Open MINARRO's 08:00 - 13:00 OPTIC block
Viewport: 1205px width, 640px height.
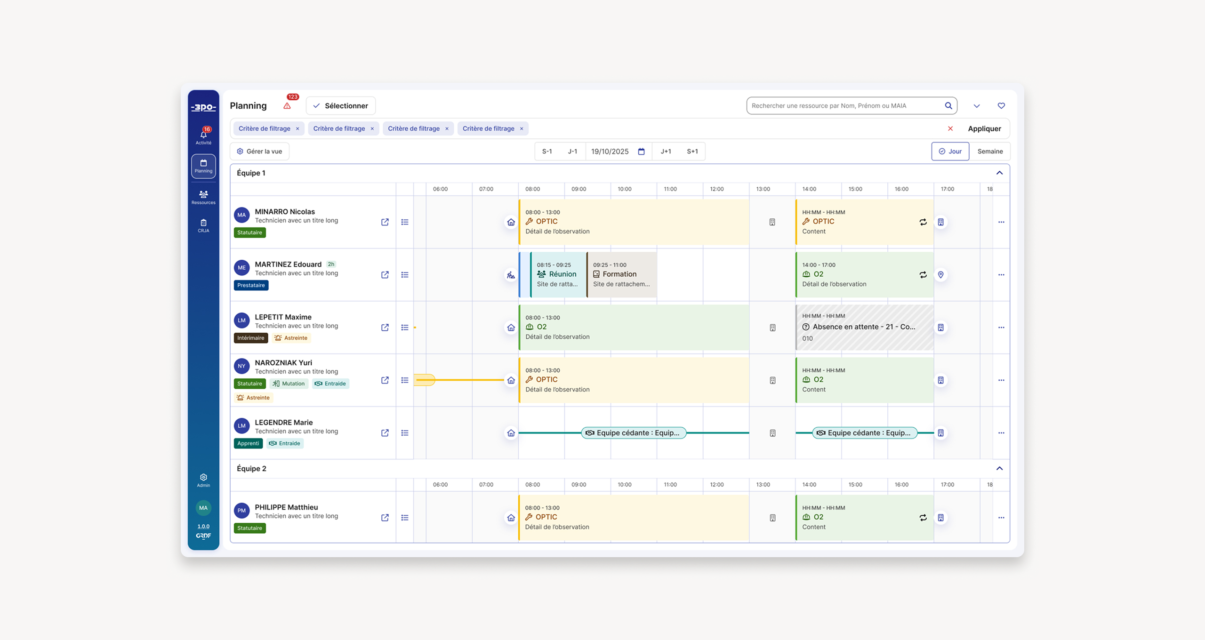(634, 222)
